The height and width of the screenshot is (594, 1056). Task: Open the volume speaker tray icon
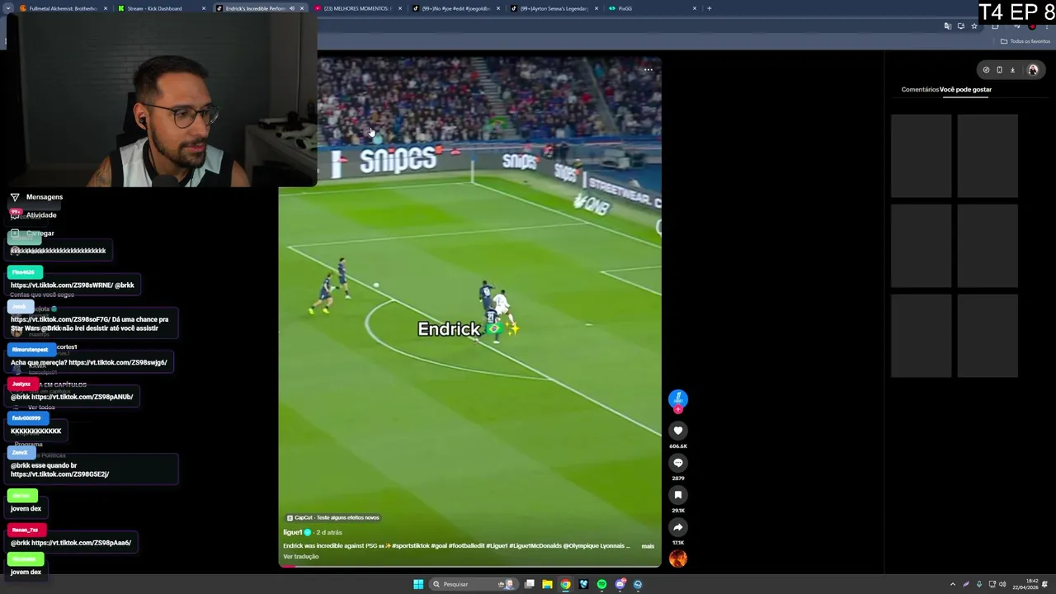[1002, 584]
